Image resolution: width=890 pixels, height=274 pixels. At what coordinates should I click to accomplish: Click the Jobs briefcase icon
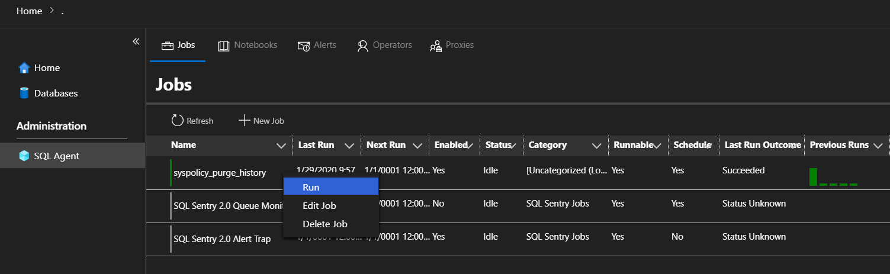(167, 46)
